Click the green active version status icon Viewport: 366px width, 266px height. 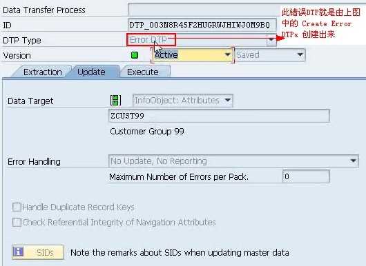[135, 55]
